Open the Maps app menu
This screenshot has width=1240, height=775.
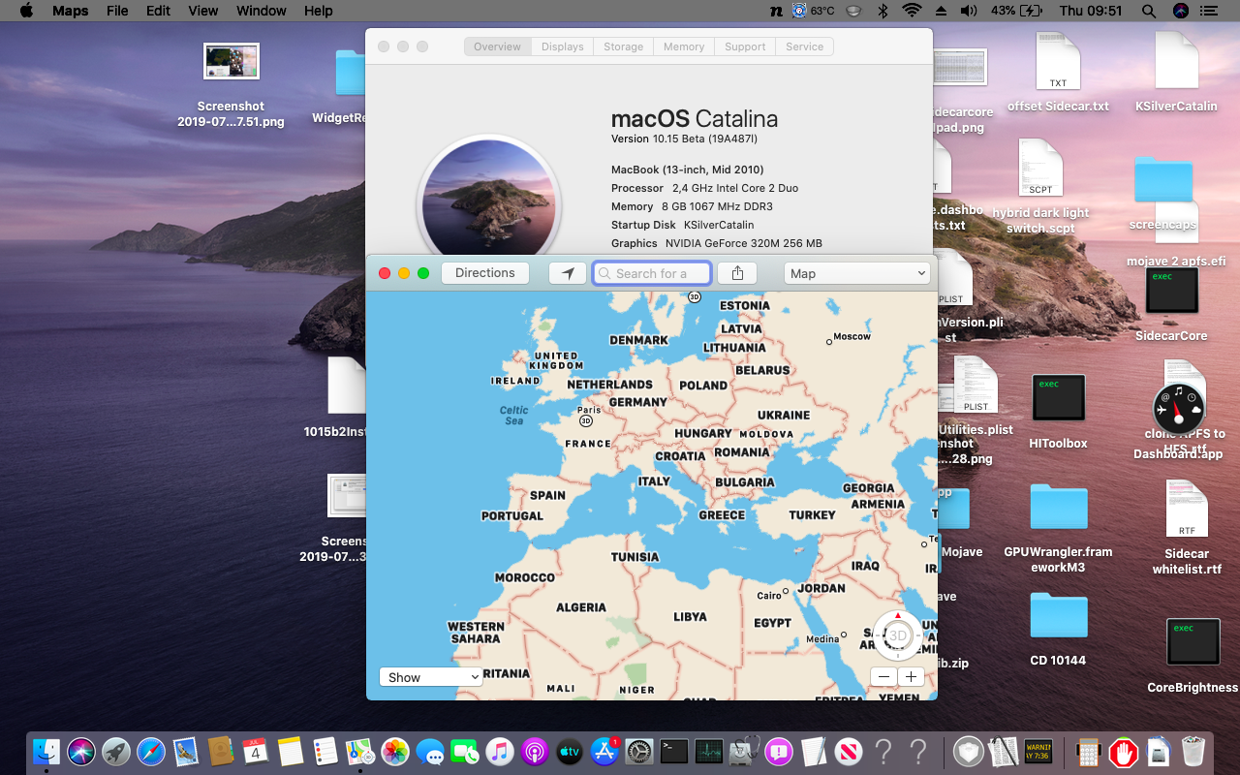[x=70, y=11]
